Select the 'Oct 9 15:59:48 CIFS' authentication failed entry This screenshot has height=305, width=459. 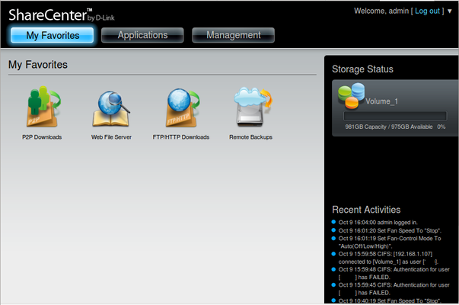click(394, 273)
